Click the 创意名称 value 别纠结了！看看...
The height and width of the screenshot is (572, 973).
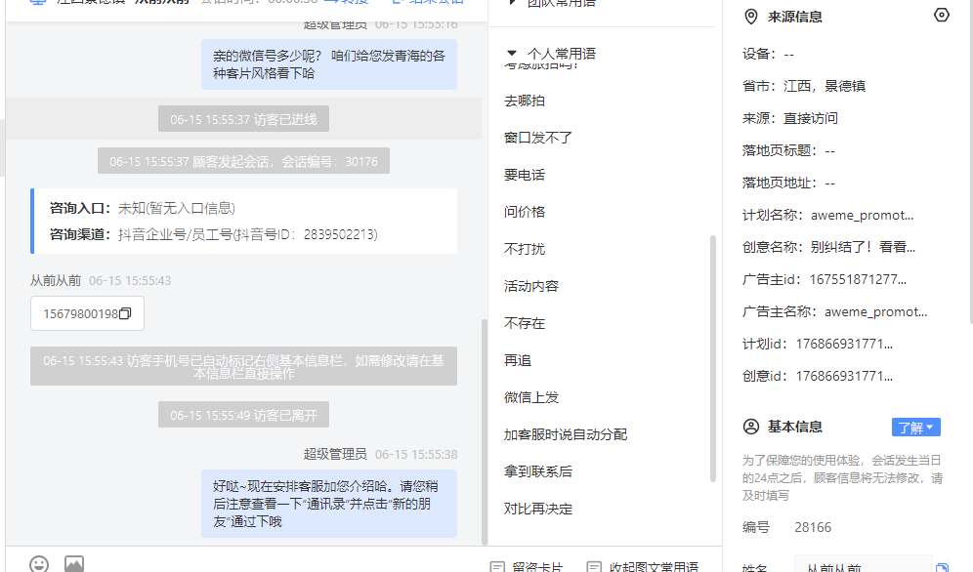[x=863, y=247]
